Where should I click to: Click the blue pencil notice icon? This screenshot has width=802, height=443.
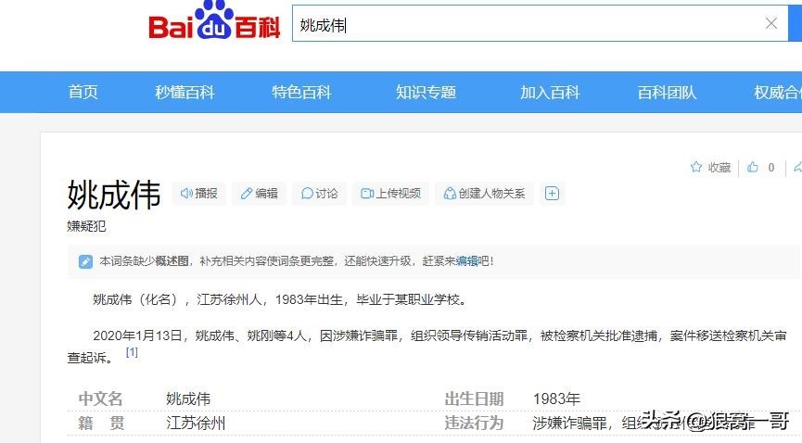[x=85, y=261]
